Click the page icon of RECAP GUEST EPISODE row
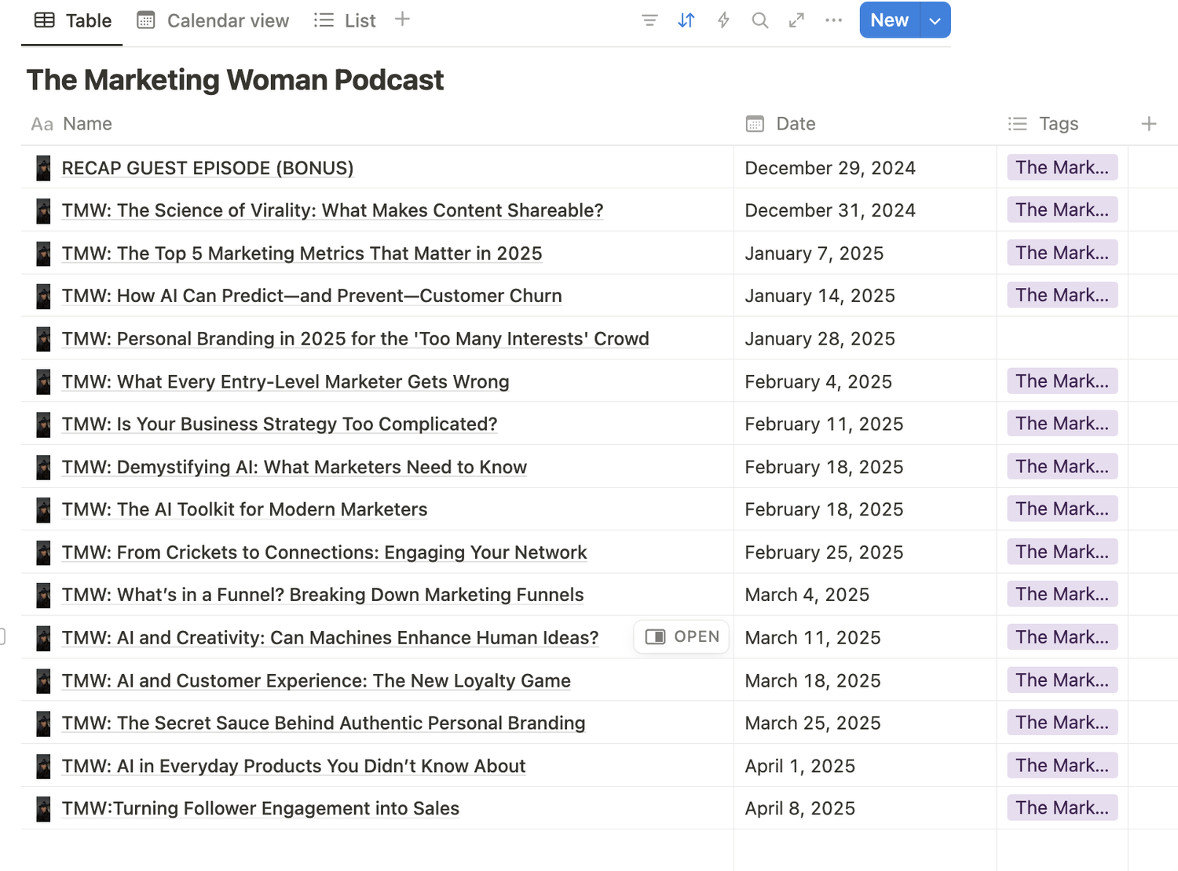Viewport: 1178px width, 871px height. tap(43, 168)
